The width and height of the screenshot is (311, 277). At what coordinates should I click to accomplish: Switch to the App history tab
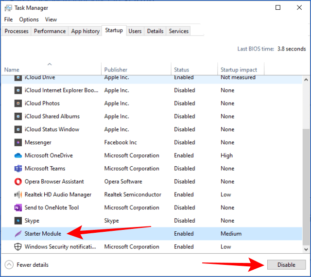pos(86,31)
